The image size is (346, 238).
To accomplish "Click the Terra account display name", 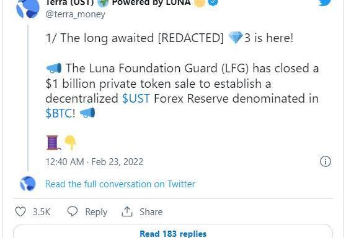I will click(x=118, y=2).
